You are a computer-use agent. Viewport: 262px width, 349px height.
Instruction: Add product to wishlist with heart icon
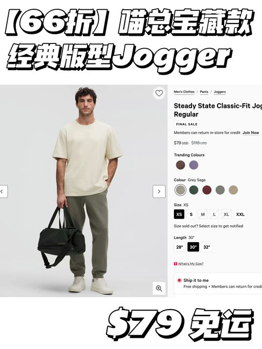point(159,93)
